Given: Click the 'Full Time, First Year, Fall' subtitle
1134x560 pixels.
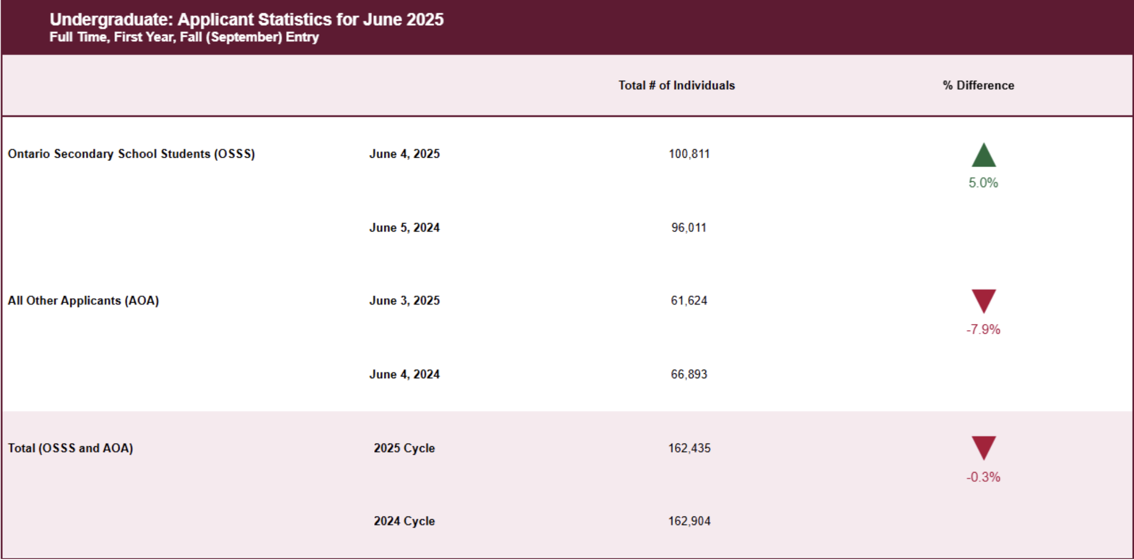Looking at the screenshot, I should (184, 37).
